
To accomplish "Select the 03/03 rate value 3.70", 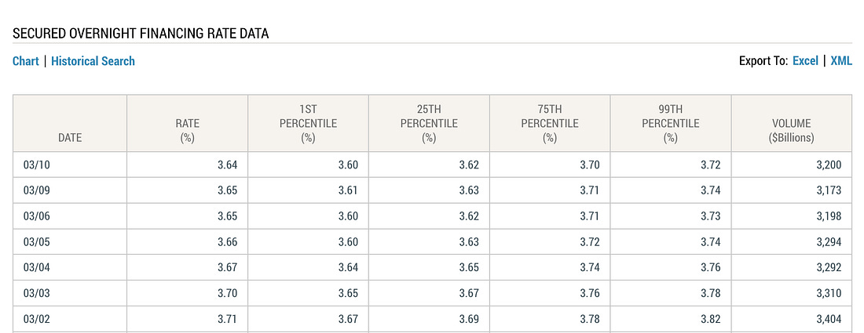I will pos(227,293).
